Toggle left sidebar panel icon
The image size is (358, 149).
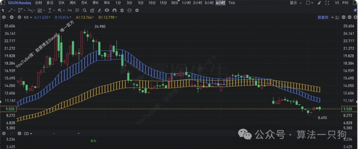pos(3,3)
